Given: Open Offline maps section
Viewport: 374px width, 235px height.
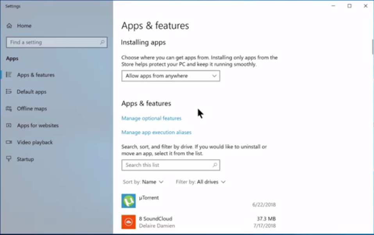Looking at the screenshot, I should pyautogui.click(x=57, y=109).
